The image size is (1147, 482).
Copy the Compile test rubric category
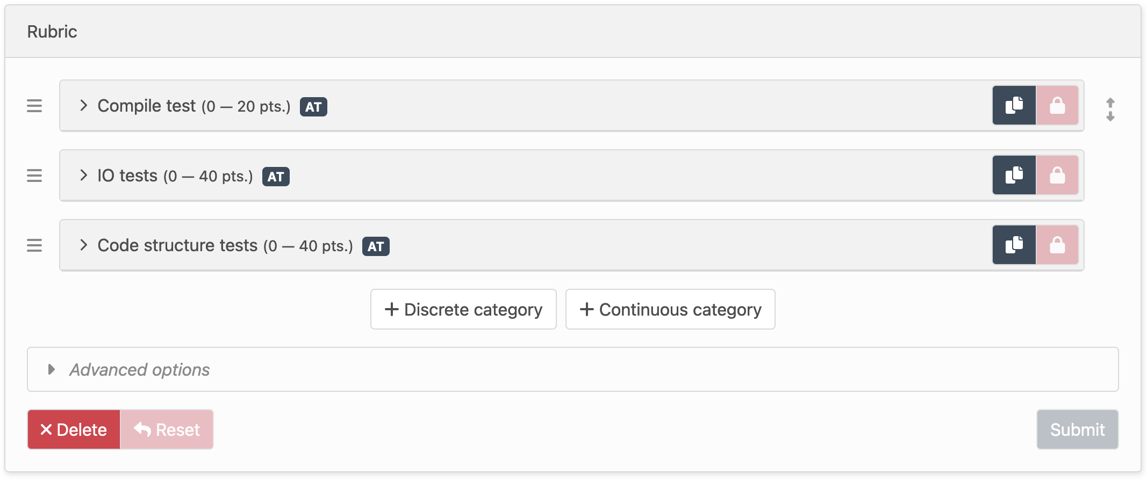(x=1014, y=105)
